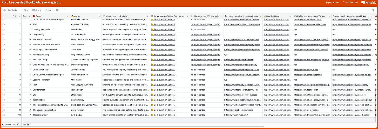Open "Be a guest on Series 7" column dropdown

click(188, 16)
